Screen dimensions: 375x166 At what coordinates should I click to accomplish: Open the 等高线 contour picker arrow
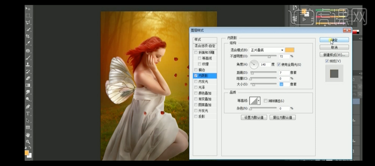259,101
